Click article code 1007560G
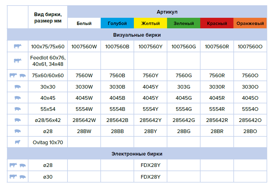The height and width of the screenshot is (190, 280). pos(184,47)
